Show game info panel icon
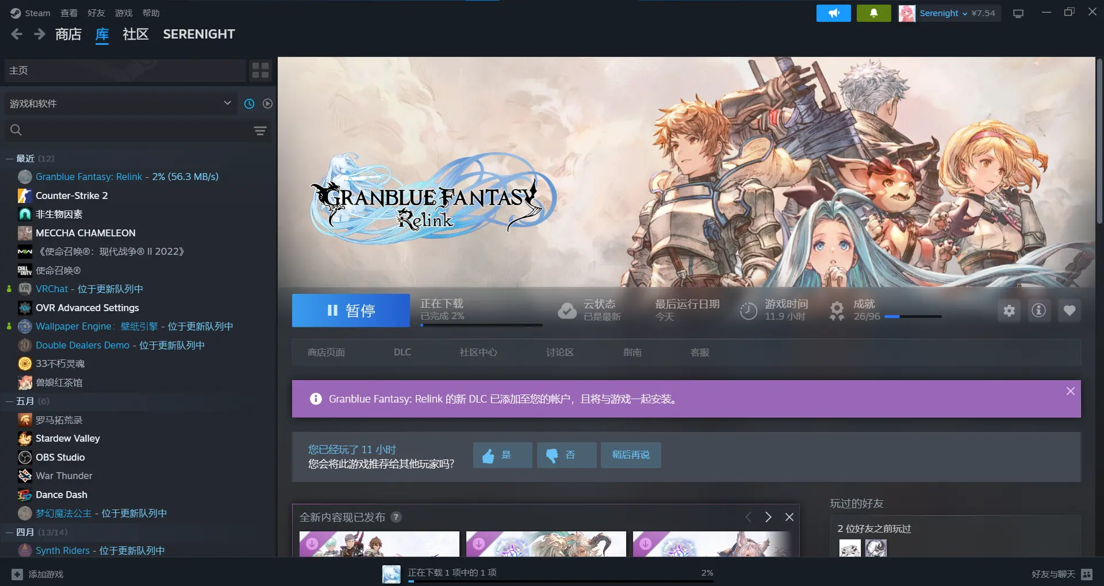 (1038, 311)
